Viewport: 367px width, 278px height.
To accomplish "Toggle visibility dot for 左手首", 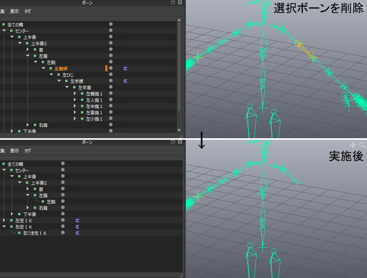I will point(111,87).
